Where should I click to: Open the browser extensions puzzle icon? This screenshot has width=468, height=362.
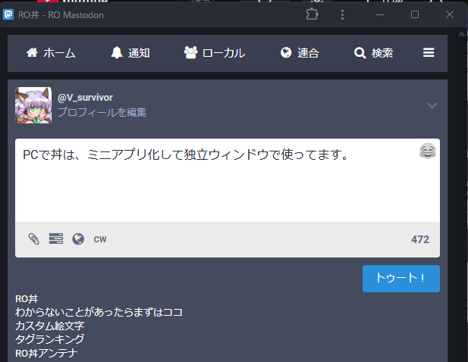tap(312, 14)
